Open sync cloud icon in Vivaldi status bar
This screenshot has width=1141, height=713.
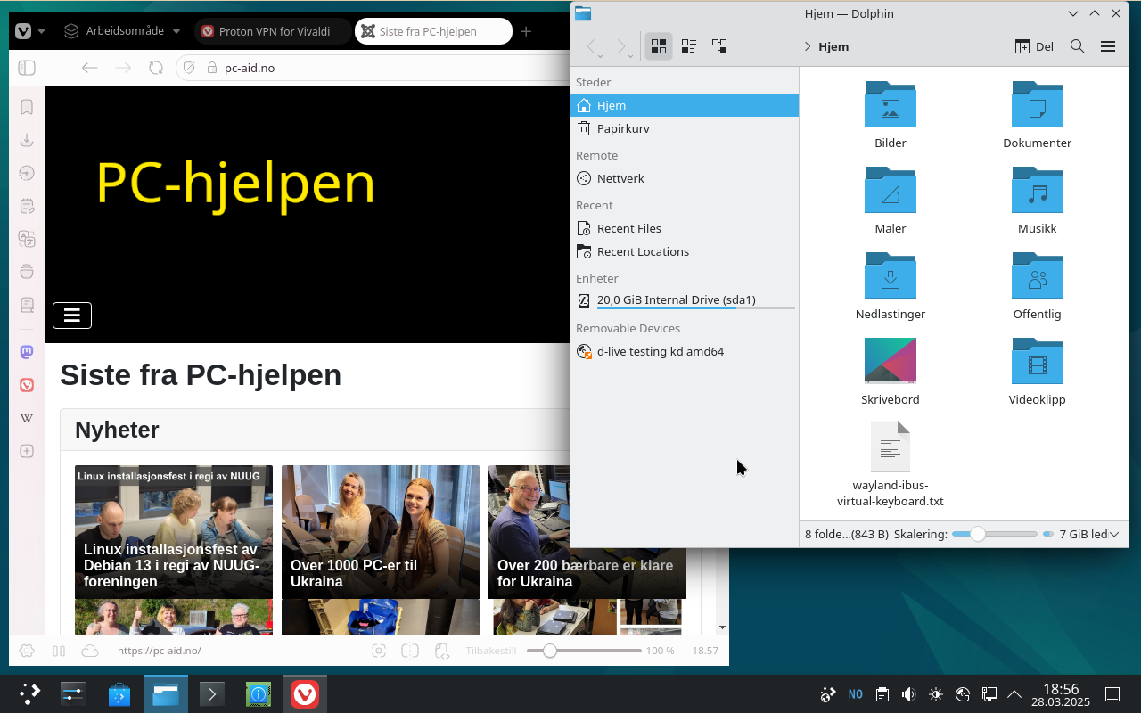coord(89,651)
